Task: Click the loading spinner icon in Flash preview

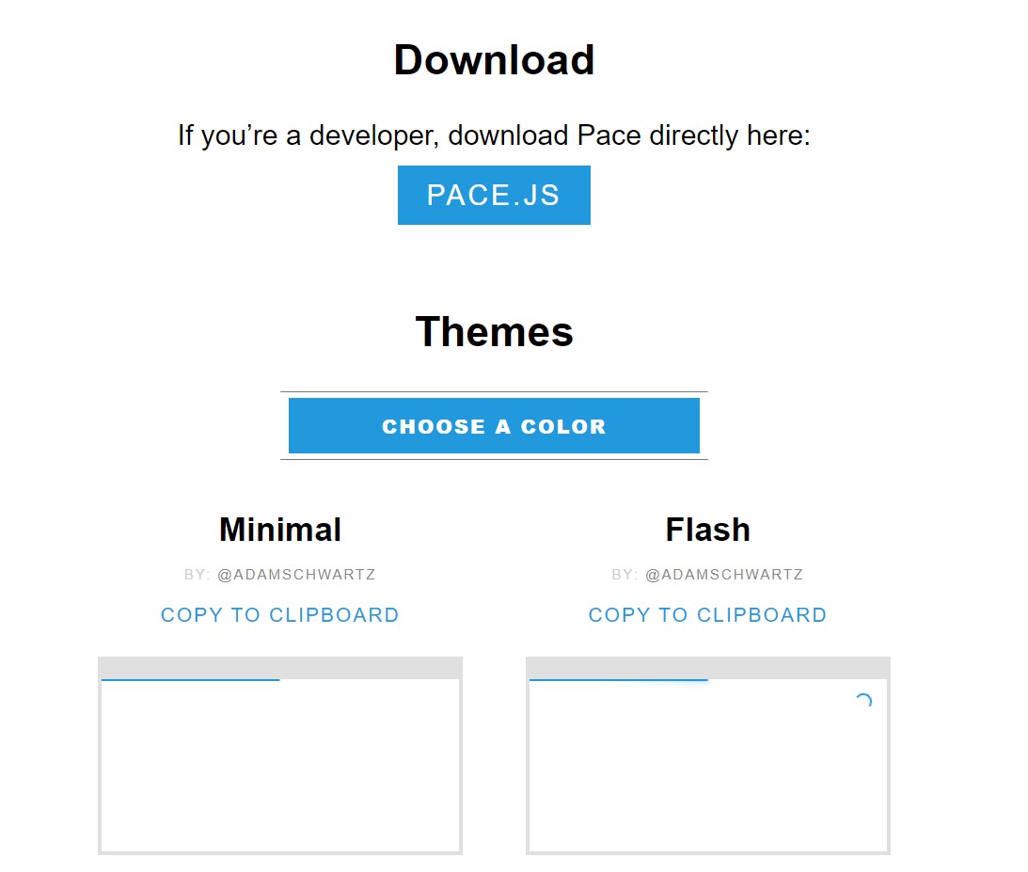Action: [x=863, y=701]
